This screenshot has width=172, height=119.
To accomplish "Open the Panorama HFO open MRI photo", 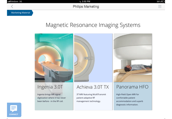I will (133, 58).
